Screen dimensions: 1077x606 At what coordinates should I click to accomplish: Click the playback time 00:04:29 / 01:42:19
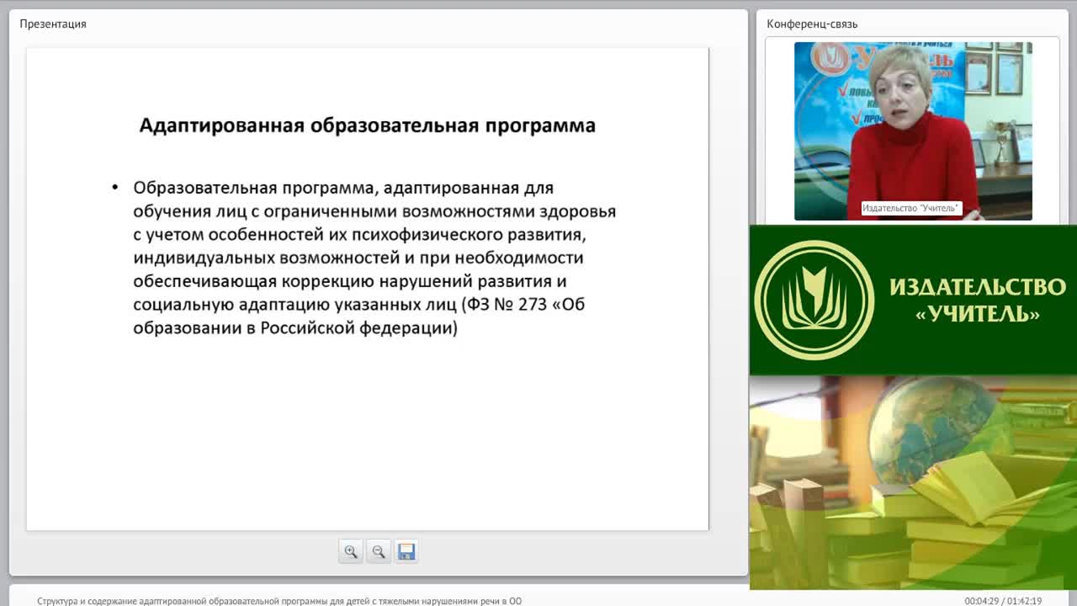point(1003,601)
